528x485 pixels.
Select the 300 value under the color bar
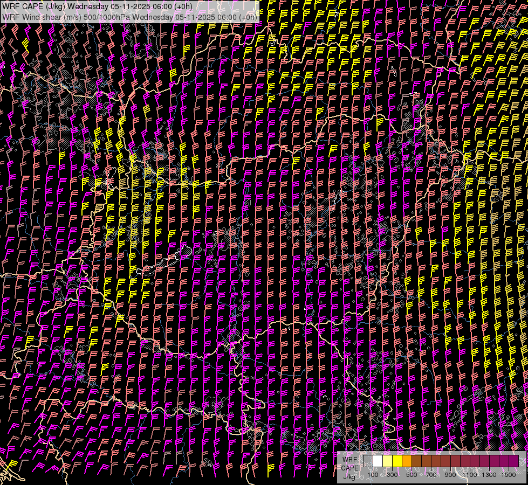392,475
